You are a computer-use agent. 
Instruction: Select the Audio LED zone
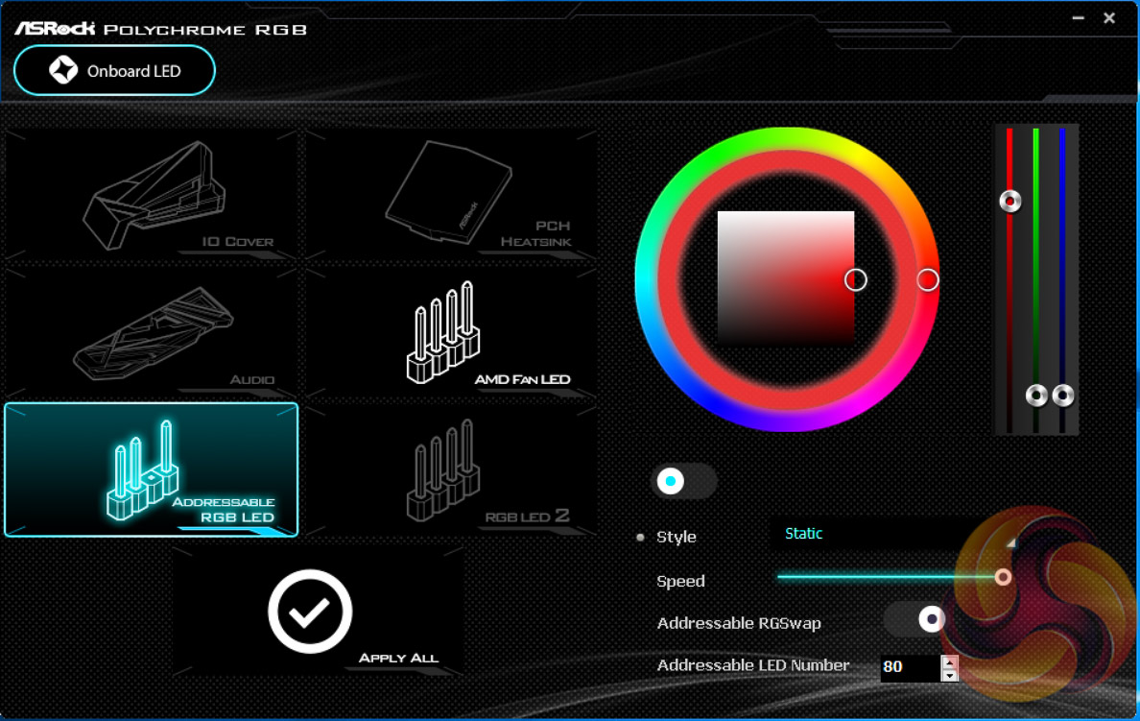tap(152, 332)
